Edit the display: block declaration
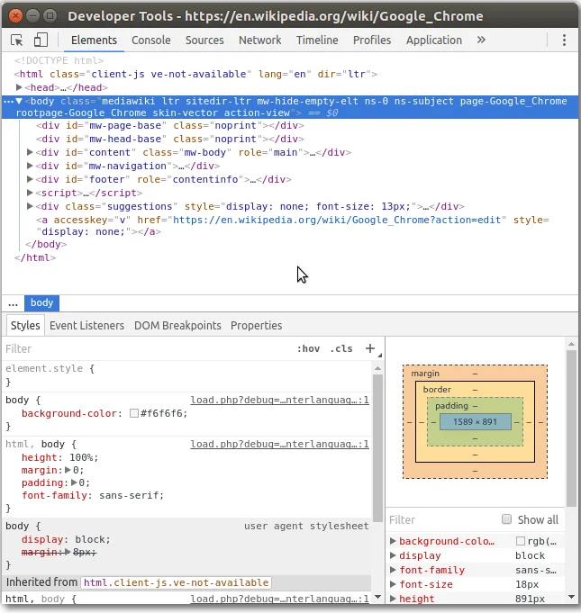581x613 pixels. [66, 539]
